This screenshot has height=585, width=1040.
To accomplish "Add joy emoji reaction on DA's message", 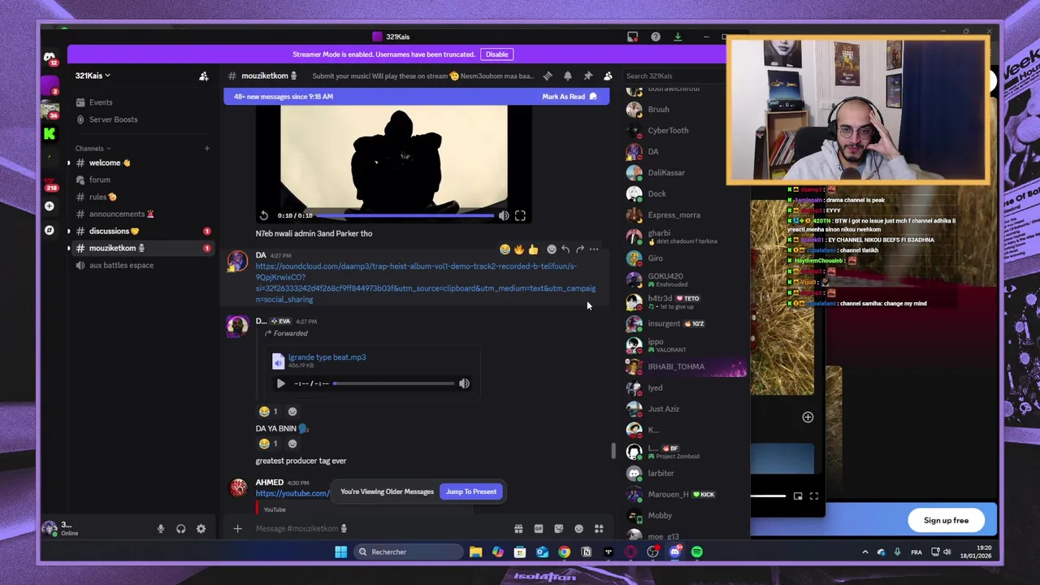I will 505,249.
